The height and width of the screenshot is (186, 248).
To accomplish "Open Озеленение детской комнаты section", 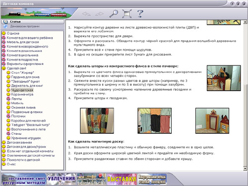I will click(31, 155).
